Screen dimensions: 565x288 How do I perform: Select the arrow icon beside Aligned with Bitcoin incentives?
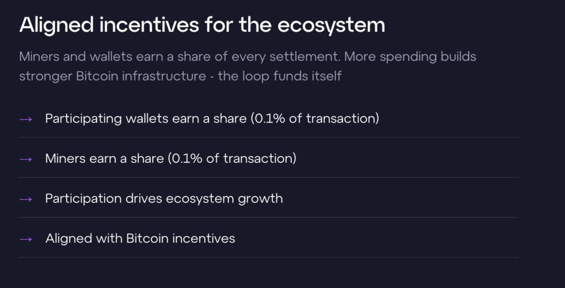click(25, 239)
